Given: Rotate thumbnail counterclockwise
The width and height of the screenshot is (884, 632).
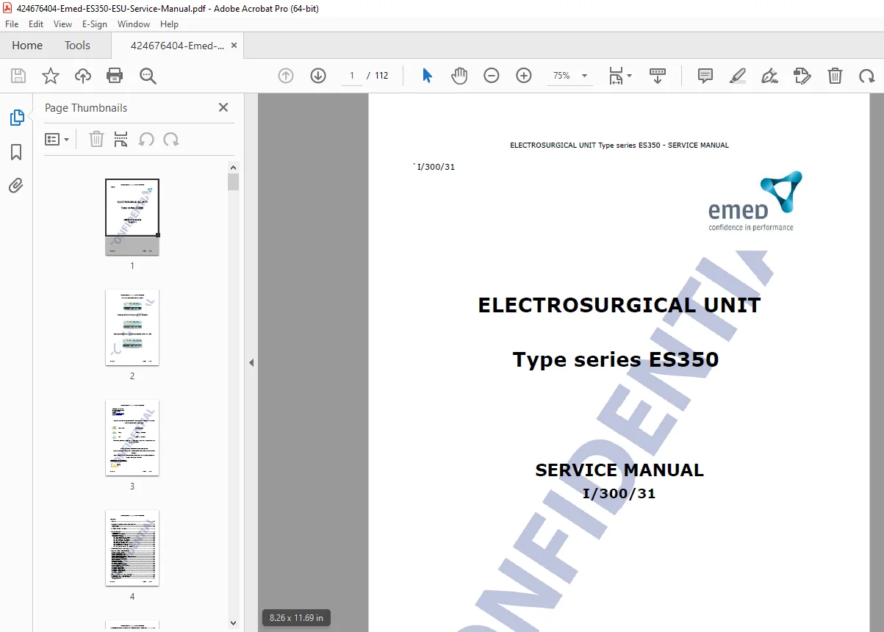Looking at the screenshot, I should [x=146, y=139].
